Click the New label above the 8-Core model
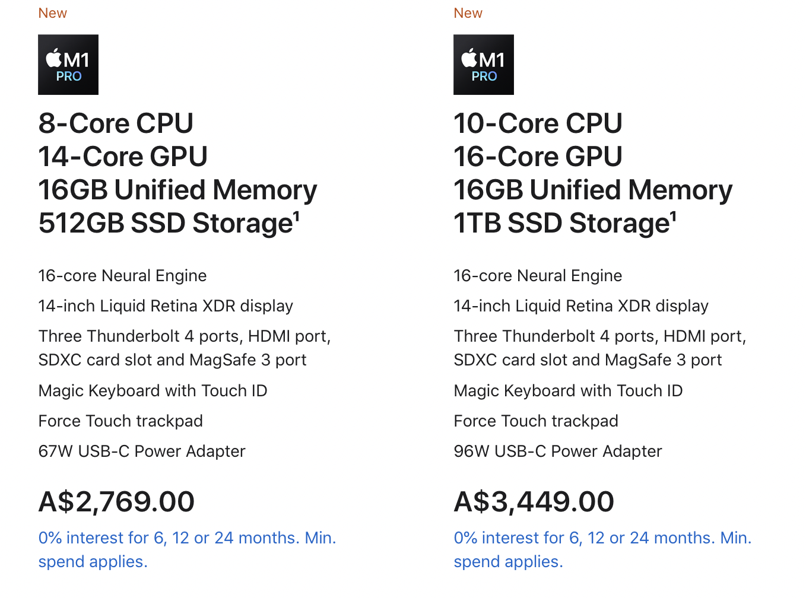The height and width of the screenshot is (598, 806). pos(53,13)
